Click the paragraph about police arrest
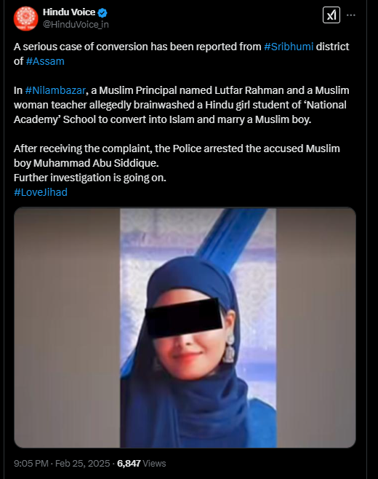The height and width of the screenshot is (479, 378). 177,156
